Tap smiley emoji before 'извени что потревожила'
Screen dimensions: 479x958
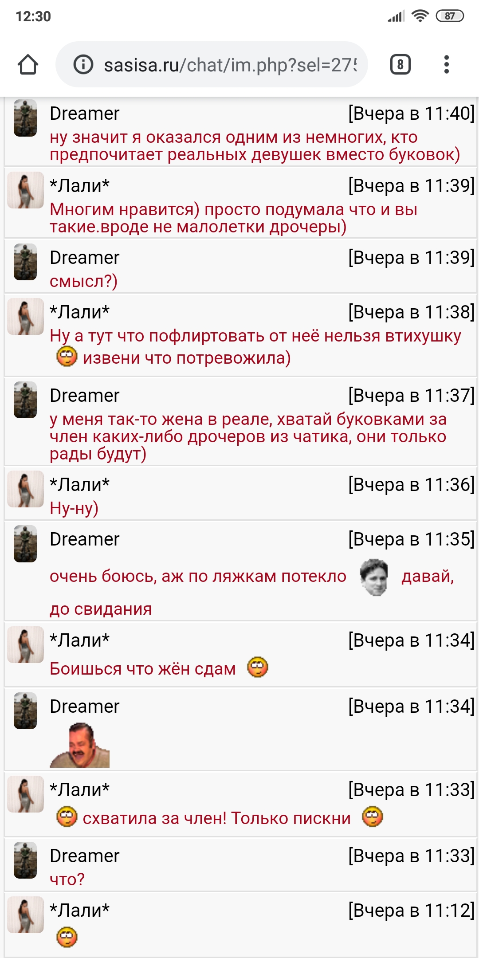[x=67, y=357]
